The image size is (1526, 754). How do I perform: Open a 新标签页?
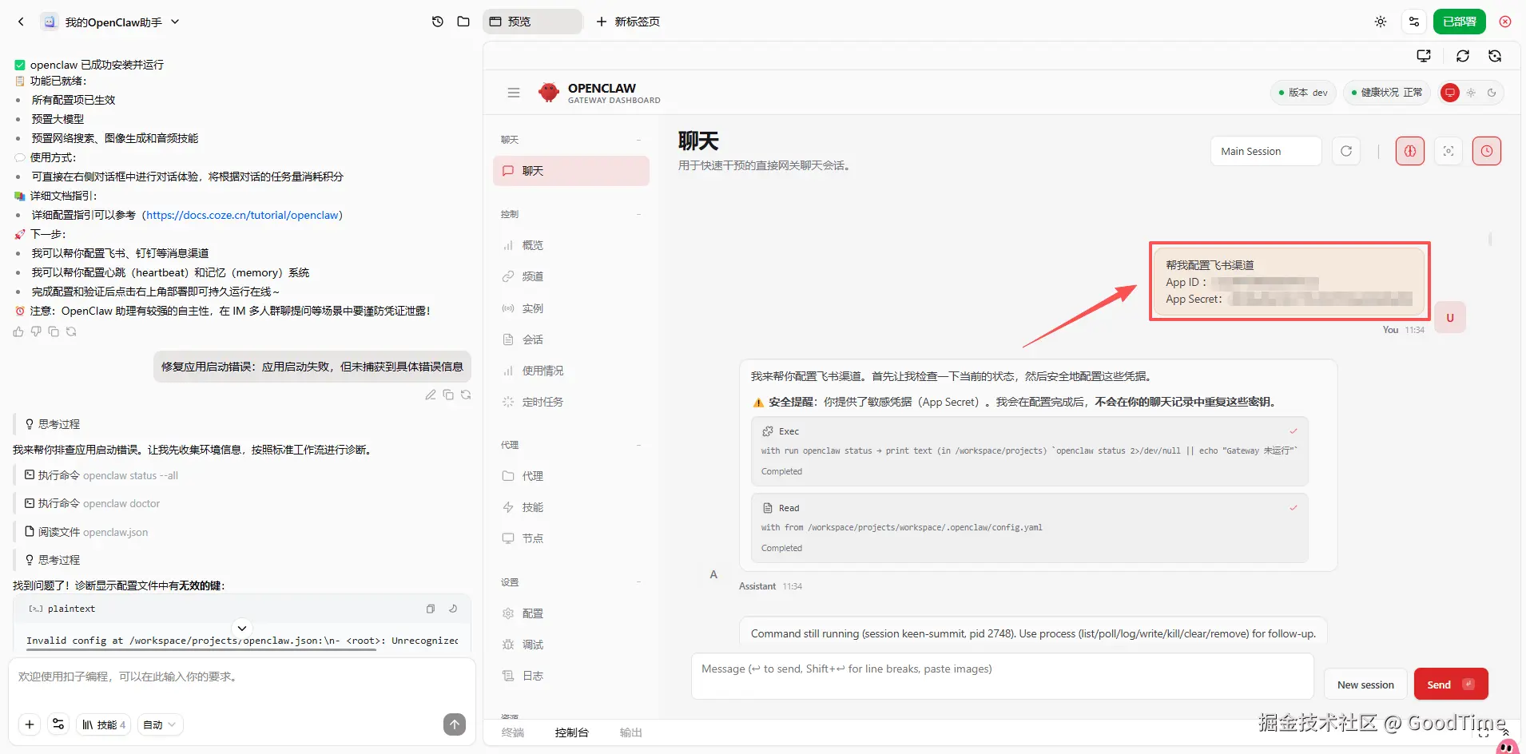[628, 22]
